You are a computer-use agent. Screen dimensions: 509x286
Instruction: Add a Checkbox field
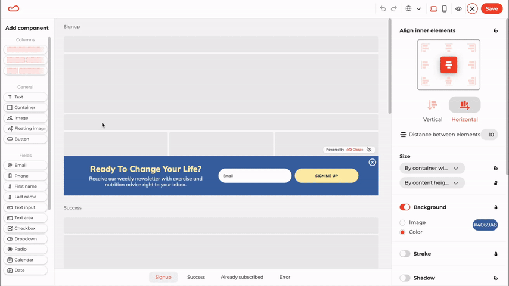(25, 228)
